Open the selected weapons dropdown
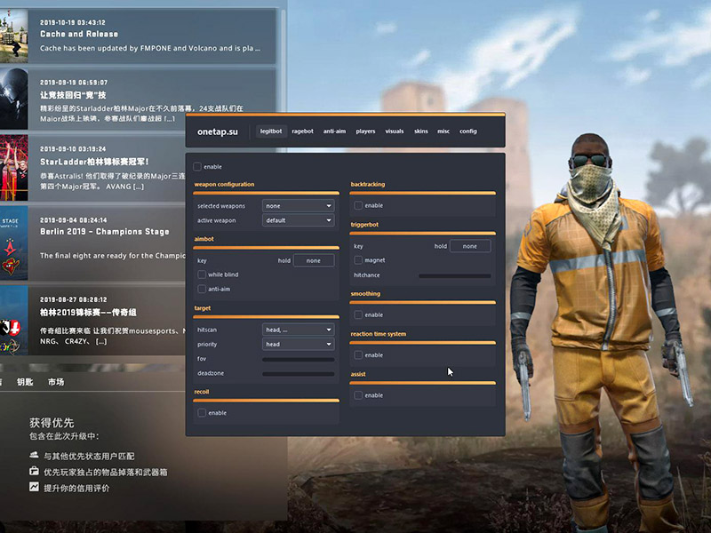This screenshot has width=711, height=533. point(299,206)
